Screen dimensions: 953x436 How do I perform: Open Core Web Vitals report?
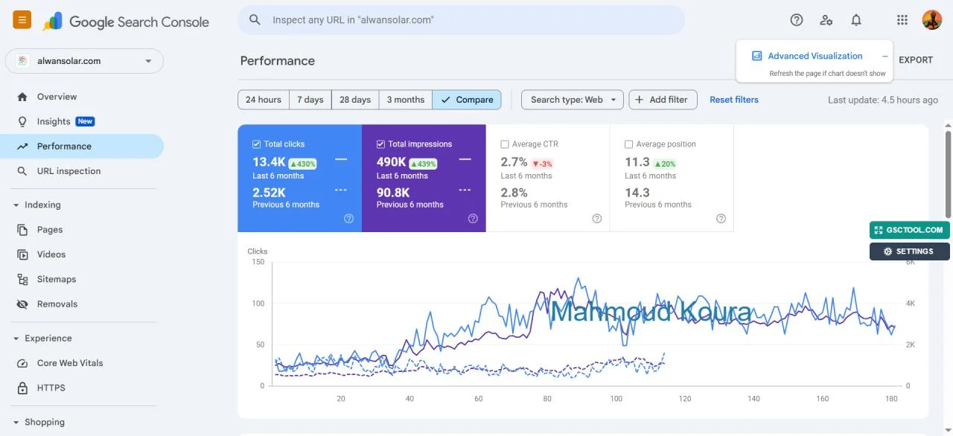[82, 363]
